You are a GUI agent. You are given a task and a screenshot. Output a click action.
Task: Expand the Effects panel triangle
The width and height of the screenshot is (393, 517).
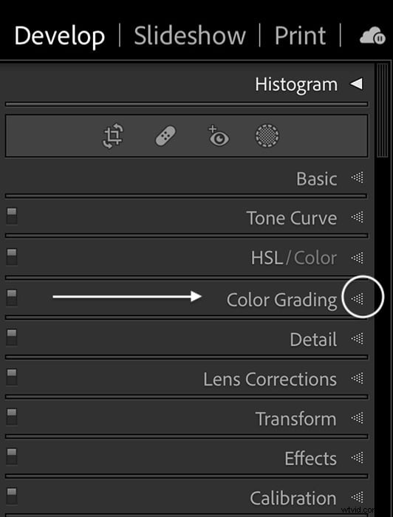click(x=357, y=458)
